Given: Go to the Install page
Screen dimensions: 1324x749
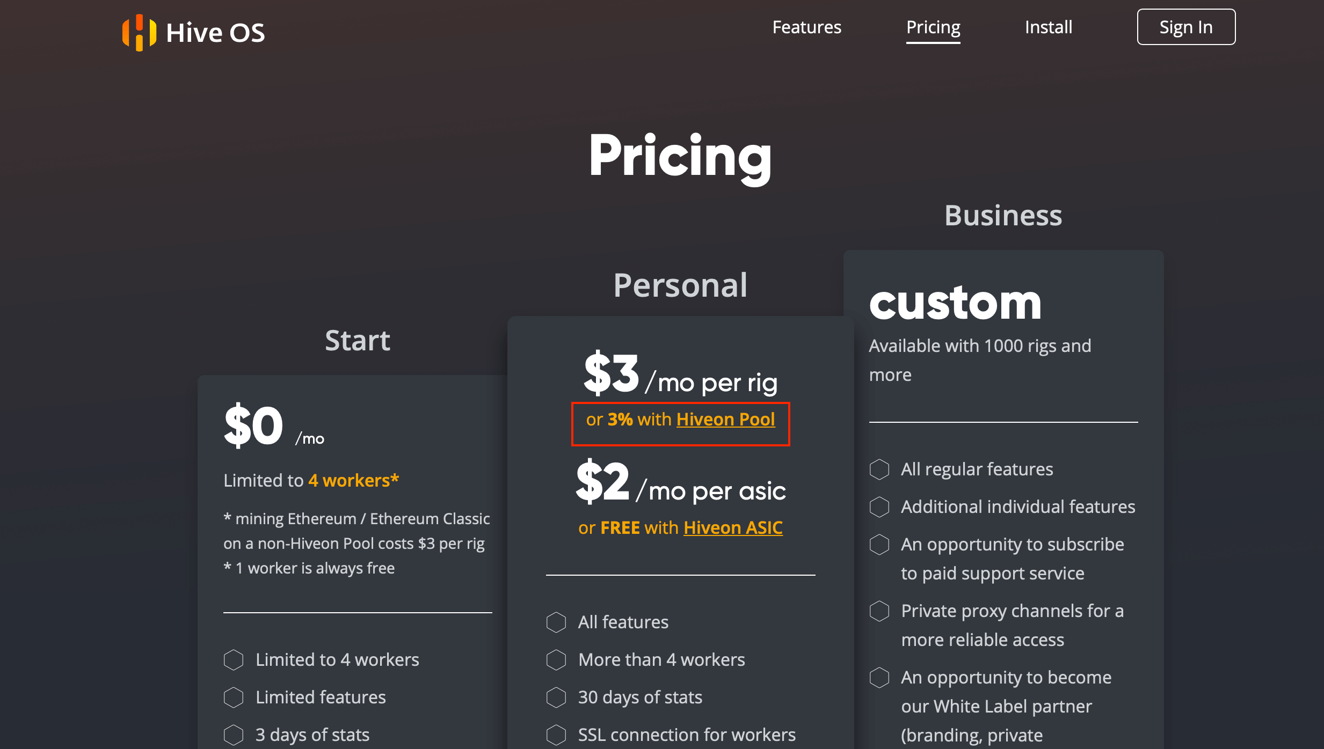Looking at the screenshot, I should tap(1048, 27).
